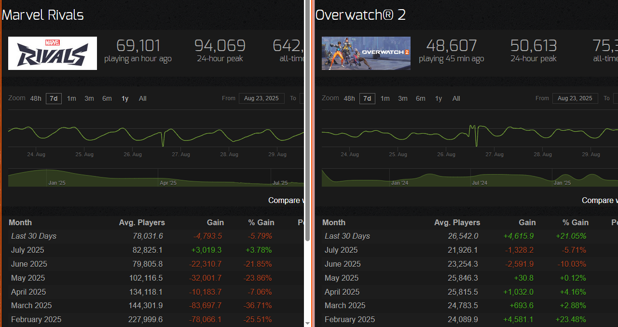Click 24,783.5 average players value
The height and width of the screenshot is (327, 618).
[463, 305]
